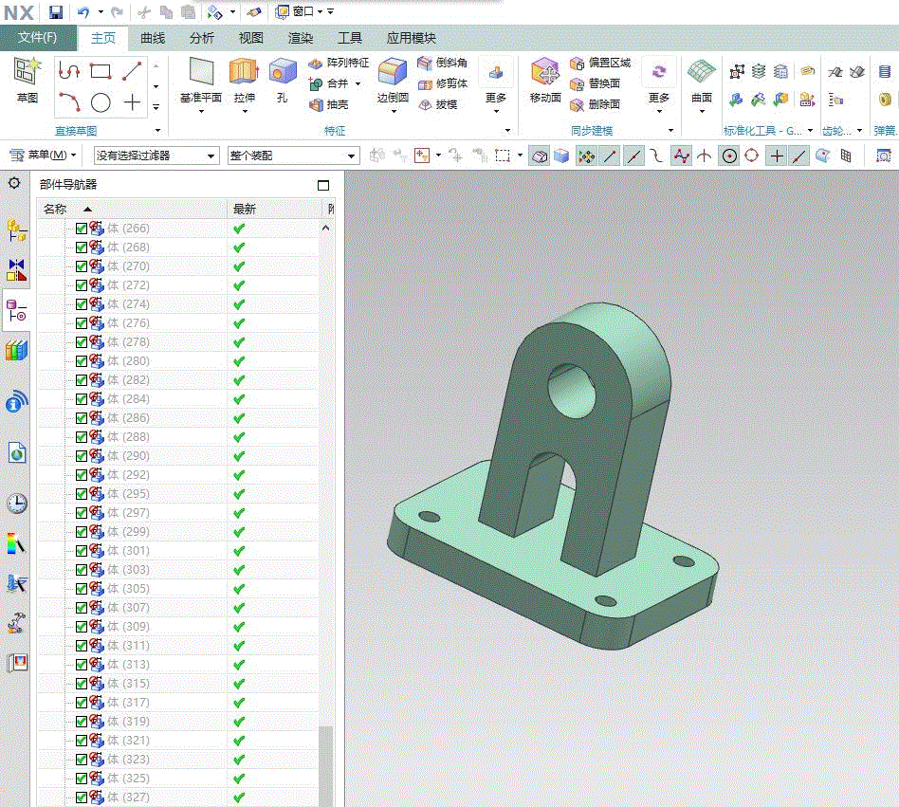Screen dimensions: 899x807
Task: Select the circle sketch tool
Action: (101, 102)
